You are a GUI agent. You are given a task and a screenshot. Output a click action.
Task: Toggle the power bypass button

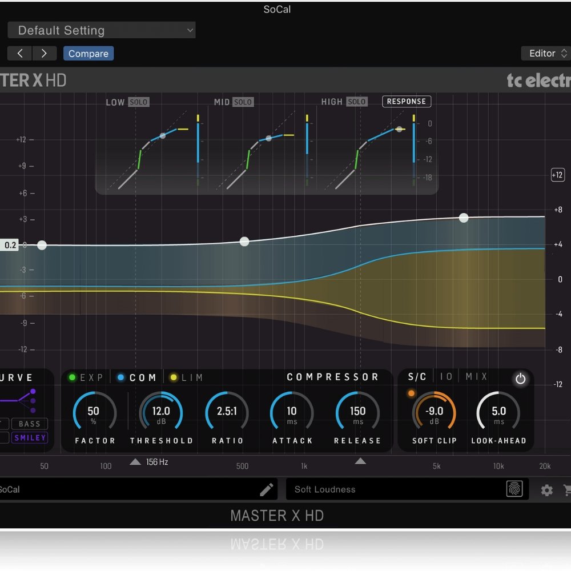[x=520, y=379]
